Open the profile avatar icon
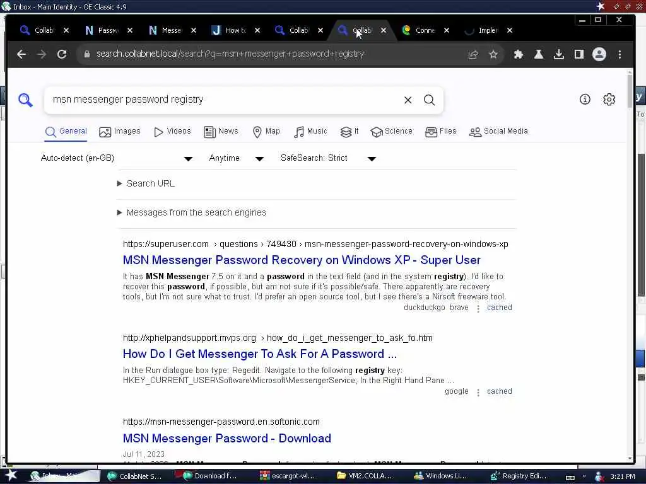 599,54
